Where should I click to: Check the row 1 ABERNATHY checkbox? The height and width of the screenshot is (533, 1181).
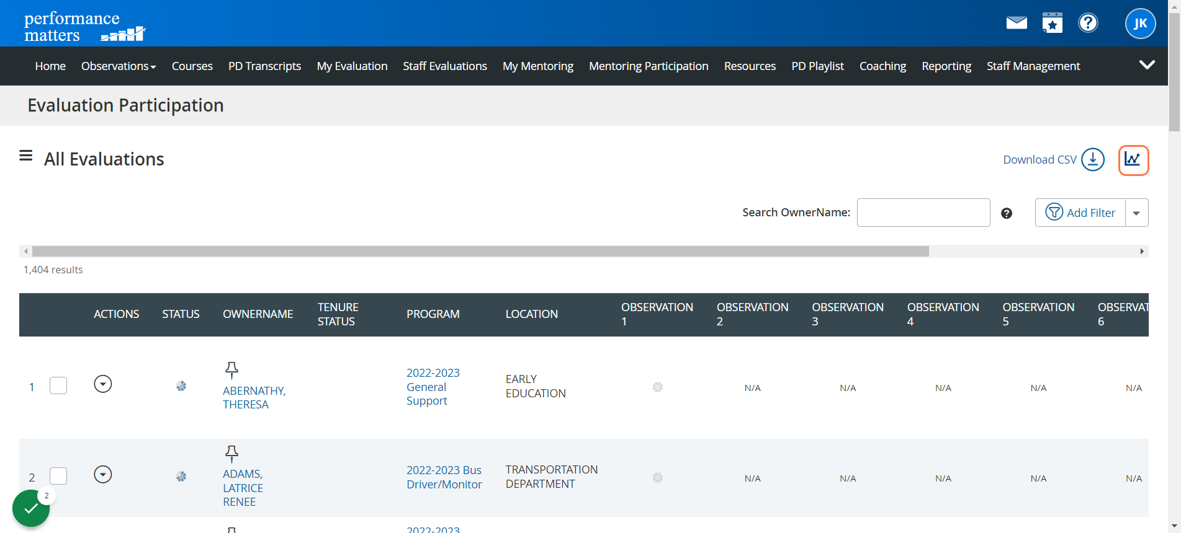58,385
